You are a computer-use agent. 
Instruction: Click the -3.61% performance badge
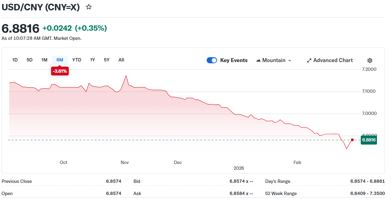point(60,71)
